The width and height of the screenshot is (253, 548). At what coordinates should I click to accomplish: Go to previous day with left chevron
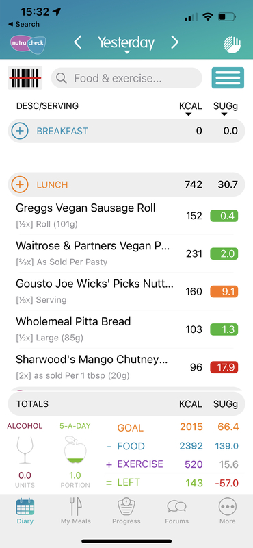click(78, 42)
